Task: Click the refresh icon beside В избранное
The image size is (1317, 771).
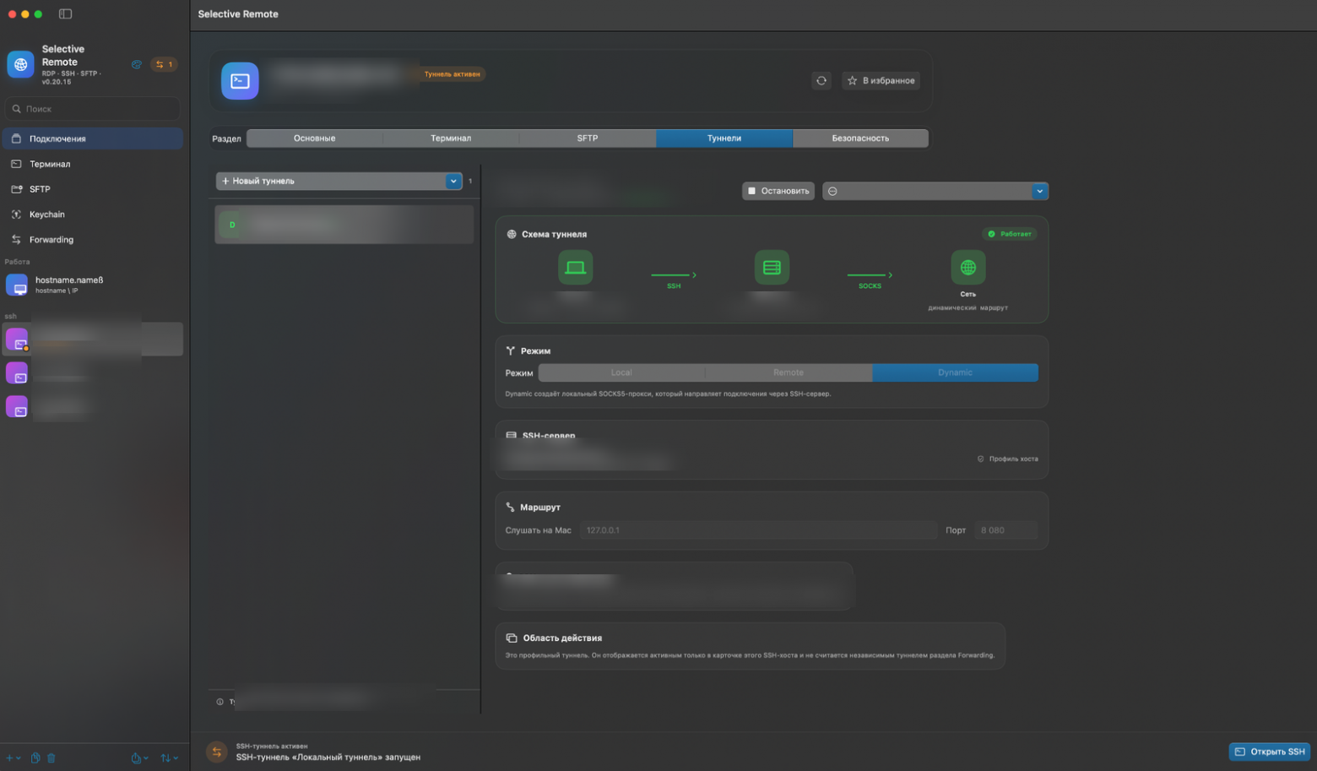Action: point(821,80)
